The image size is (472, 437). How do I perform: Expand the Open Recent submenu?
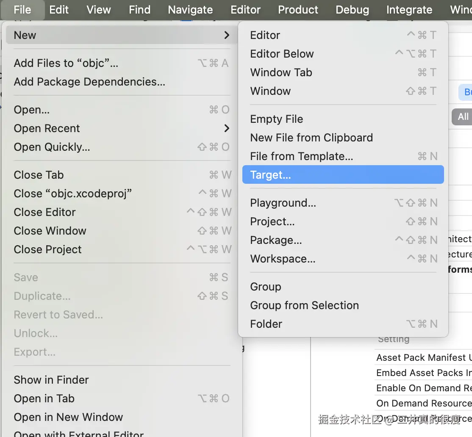click(227, 128)
